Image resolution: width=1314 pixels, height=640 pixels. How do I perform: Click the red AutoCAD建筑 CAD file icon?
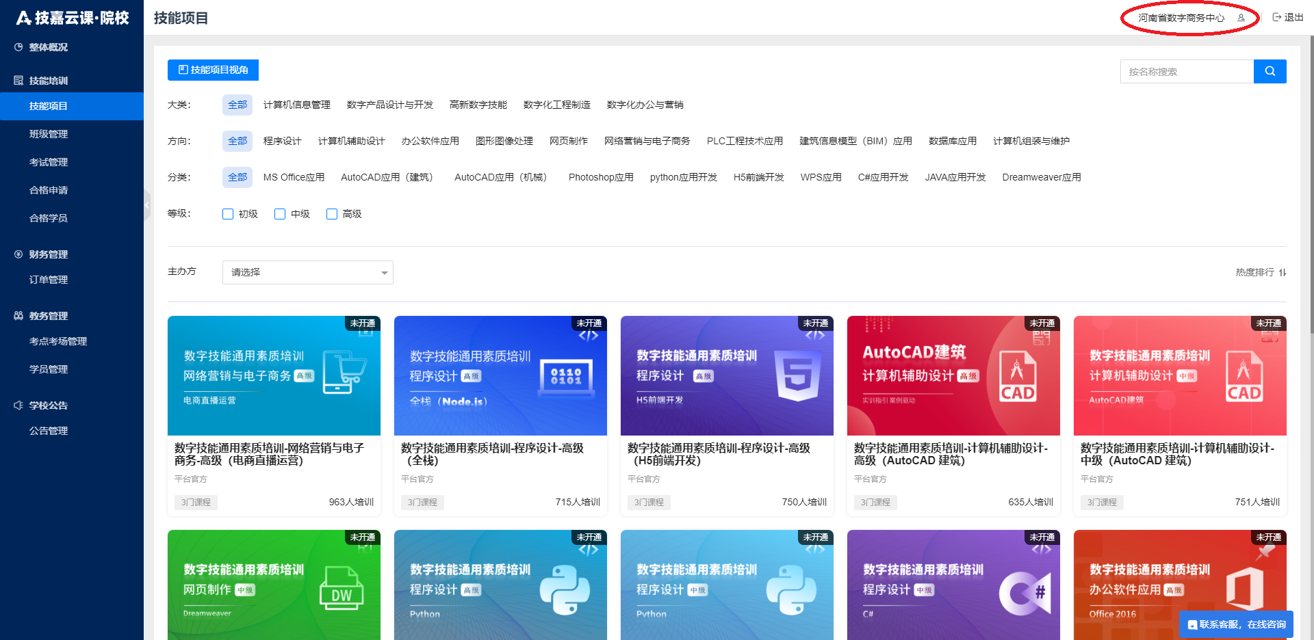click(x=1018, y=375)
